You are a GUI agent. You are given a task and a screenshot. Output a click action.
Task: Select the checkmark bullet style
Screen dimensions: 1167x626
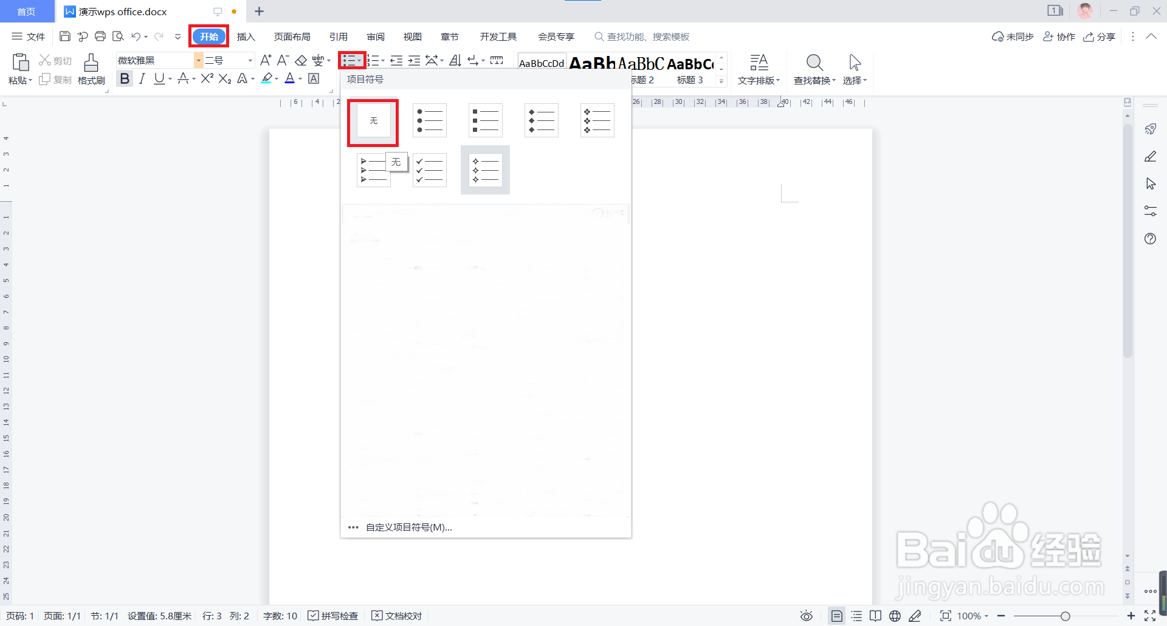pos(429,170)
